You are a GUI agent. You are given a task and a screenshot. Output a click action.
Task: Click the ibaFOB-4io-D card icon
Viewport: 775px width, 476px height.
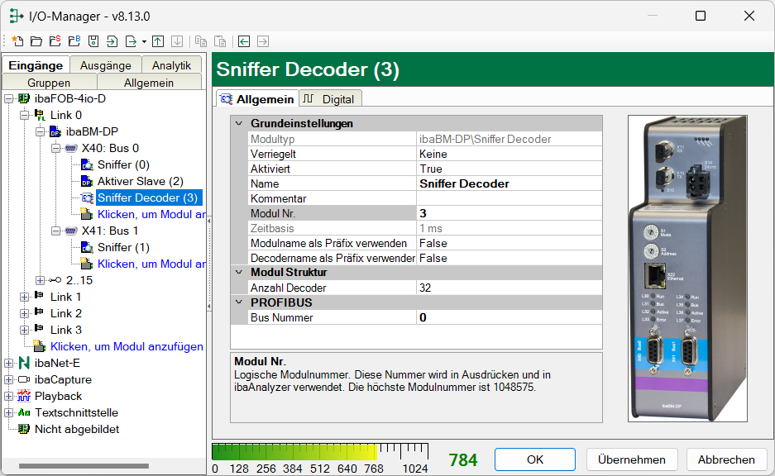click(x=24, y=98)
